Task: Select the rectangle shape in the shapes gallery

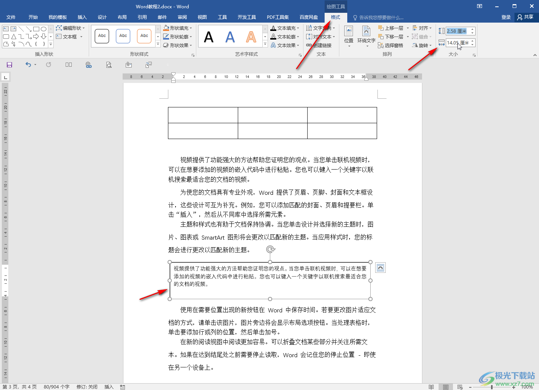Action: tap(36, 29)
